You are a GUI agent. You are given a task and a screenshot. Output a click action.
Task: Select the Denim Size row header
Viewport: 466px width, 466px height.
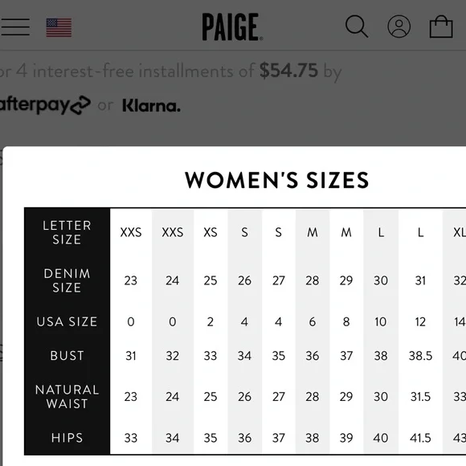point(67,280)
